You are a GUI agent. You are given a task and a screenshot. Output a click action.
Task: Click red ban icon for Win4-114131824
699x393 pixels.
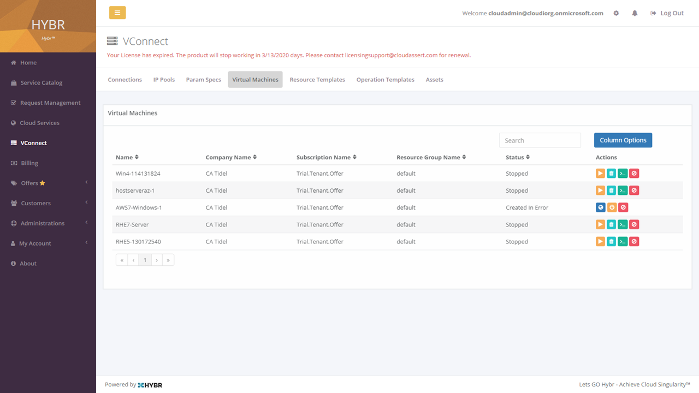(634, 174)
